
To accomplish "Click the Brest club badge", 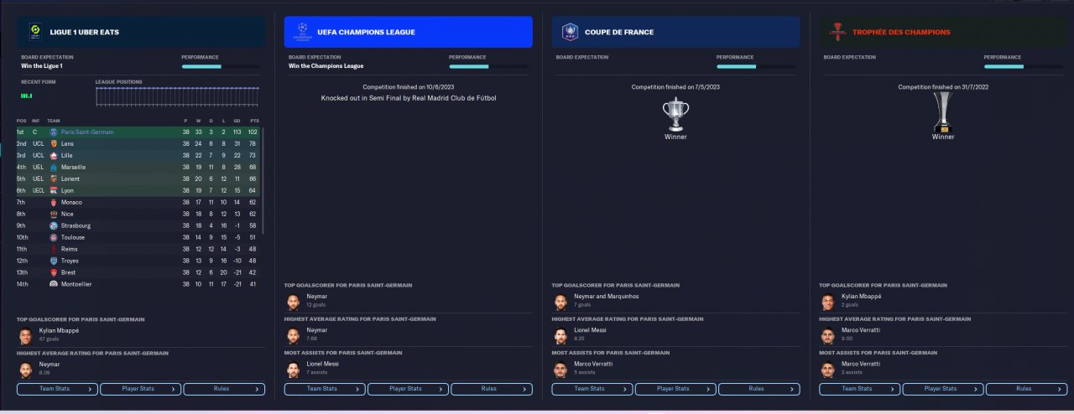I will tap(54, 272).
